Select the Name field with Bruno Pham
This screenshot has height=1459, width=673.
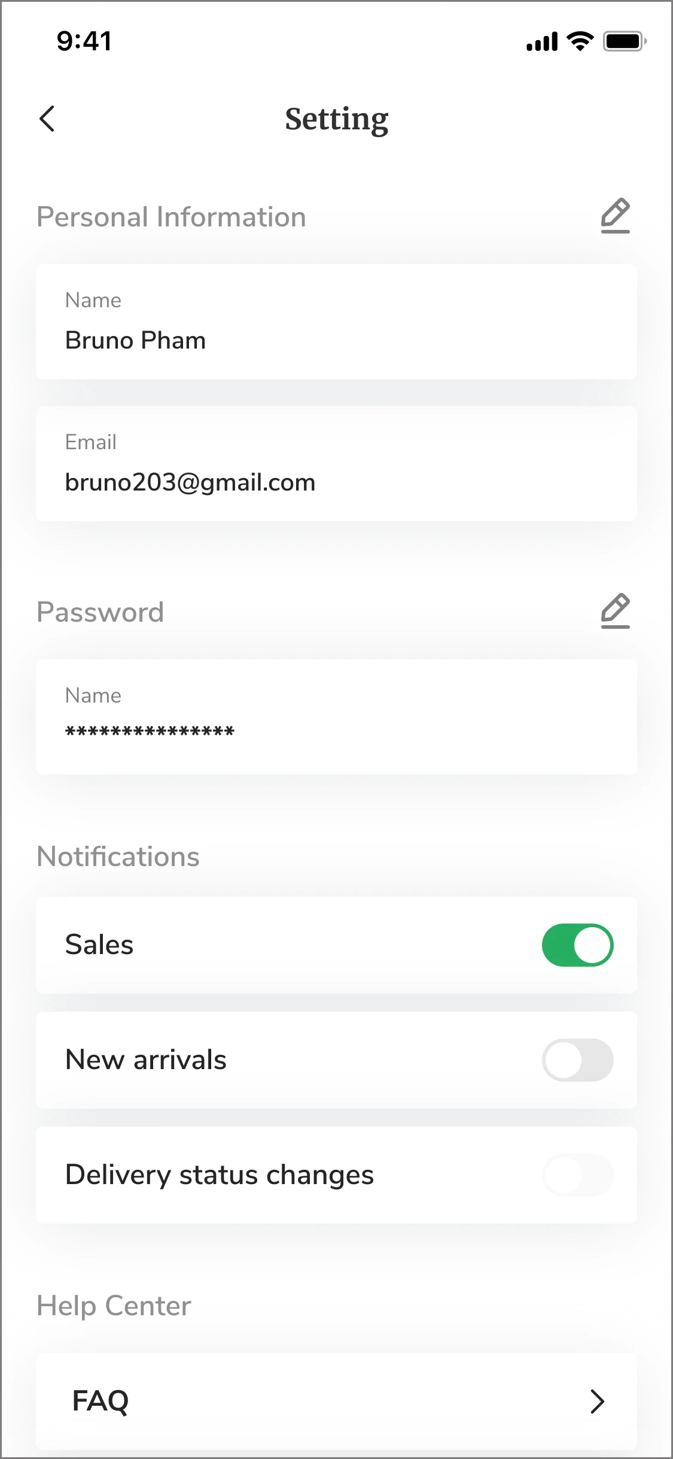coord(336,322)
